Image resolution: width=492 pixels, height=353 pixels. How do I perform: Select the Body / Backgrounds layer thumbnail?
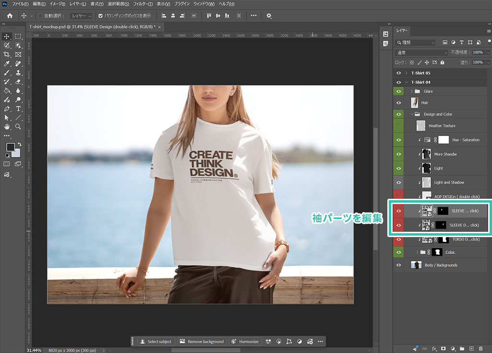(x=416, y=265)
